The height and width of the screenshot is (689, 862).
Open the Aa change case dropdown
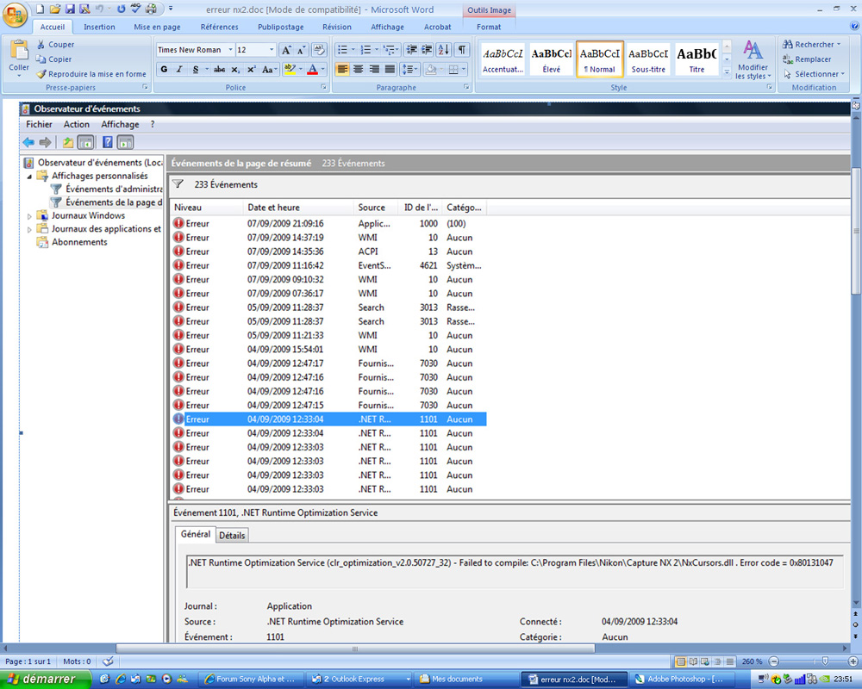click(x=269, y=69)
